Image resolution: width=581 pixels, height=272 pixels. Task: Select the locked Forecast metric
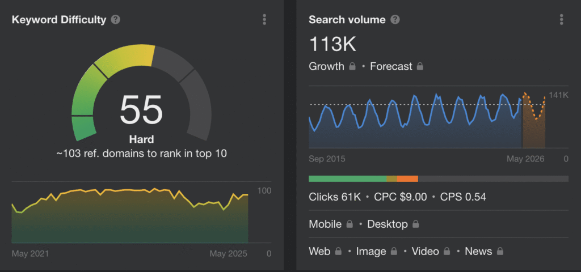pyautogui.click(x=391, y=67)
